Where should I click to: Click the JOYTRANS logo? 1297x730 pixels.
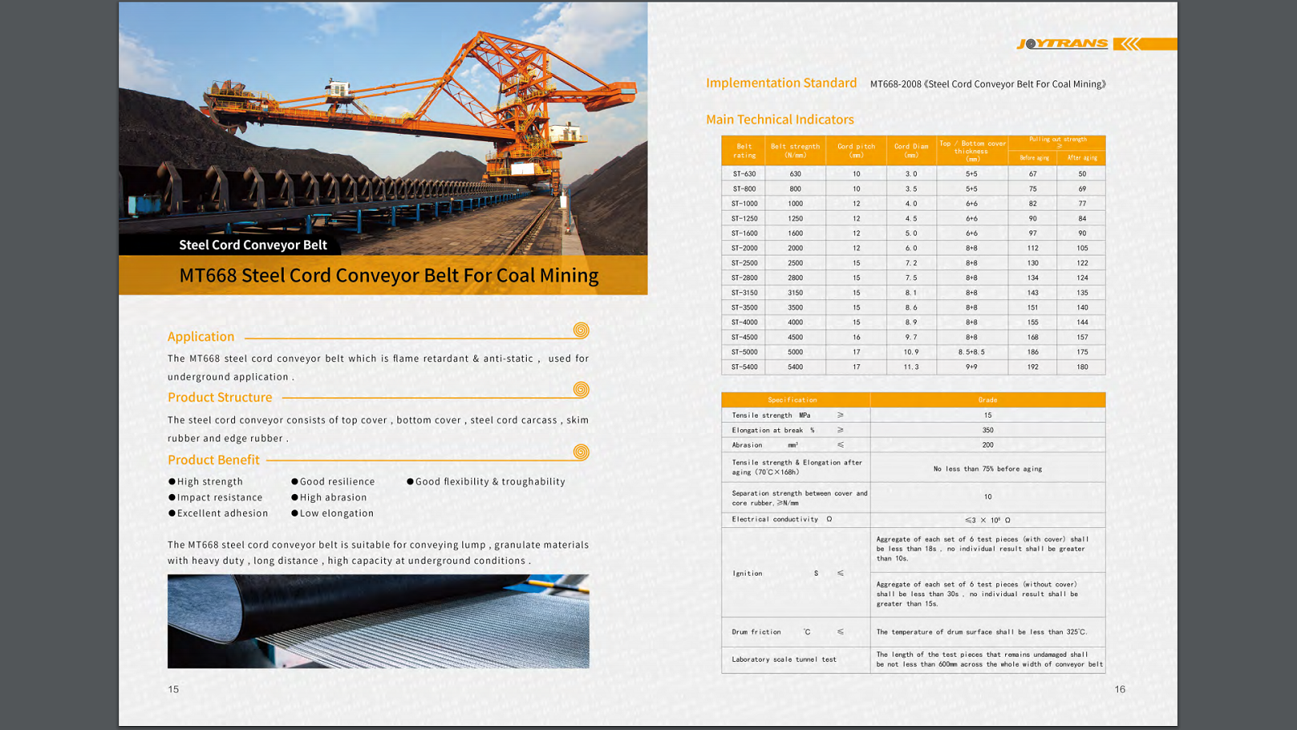tap(1062, 44)
